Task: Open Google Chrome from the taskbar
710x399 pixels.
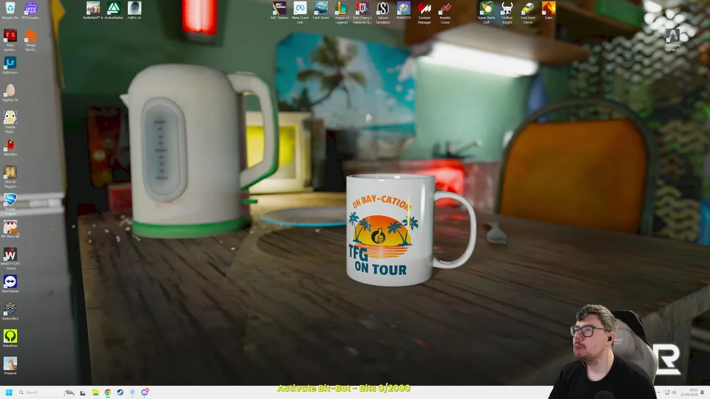Action: [108, 392]
